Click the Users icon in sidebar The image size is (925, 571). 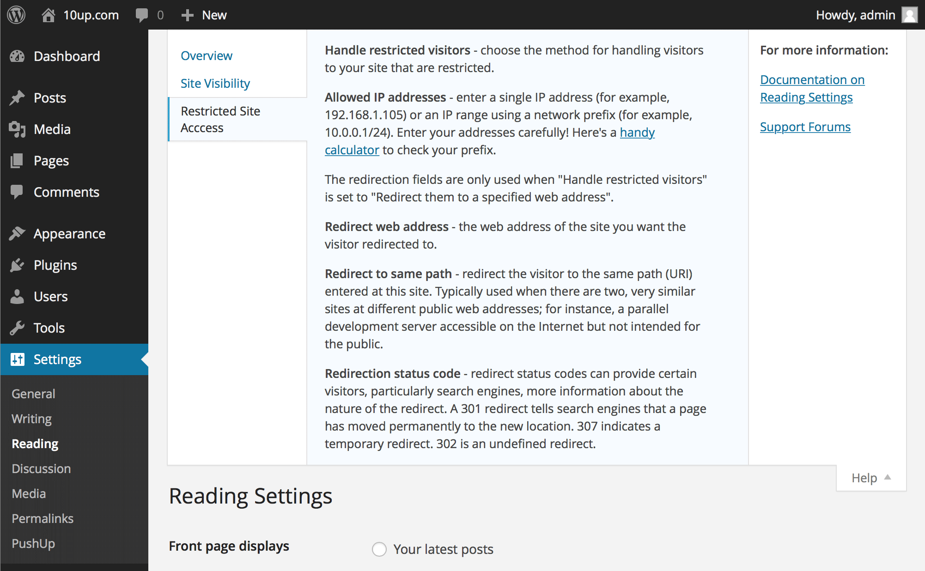tap(17, 297)
